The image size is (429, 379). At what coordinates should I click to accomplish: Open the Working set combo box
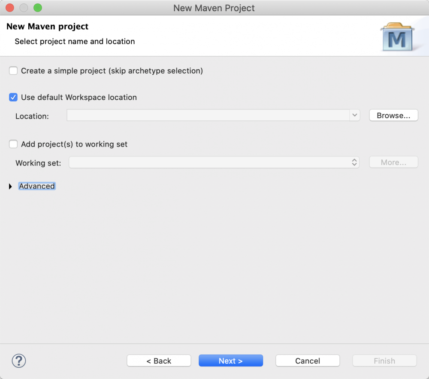point(214,162)
